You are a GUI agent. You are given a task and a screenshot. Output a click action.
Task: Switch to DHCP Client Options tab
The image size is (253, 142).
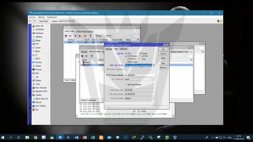(x=85, y=32)
